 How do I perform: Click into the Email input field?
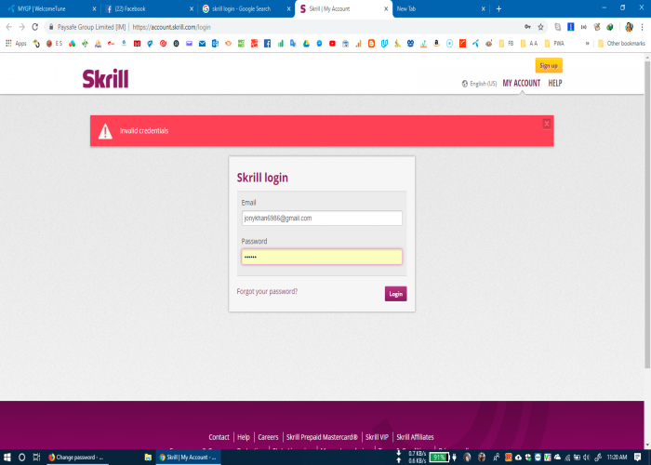point(322,218)
